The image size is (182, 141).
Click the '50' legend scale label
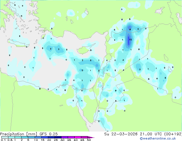(x=89, y=140)
